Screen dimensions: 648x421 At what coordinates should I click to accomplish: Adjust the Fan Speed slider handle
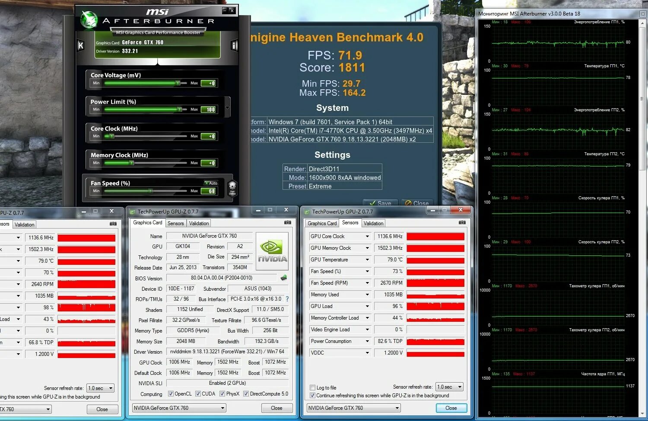(x=151, y=191)
